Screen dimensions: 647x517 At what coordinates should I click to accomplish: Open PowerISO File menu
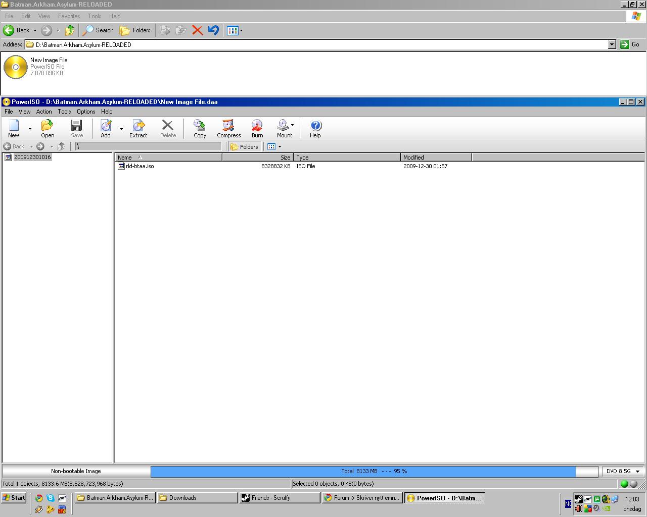click(9, 112)
